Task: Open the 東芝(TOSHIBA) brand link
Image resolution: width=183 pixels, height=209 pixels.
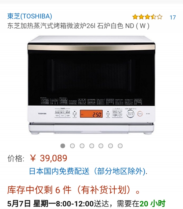Action: point(29,16)
